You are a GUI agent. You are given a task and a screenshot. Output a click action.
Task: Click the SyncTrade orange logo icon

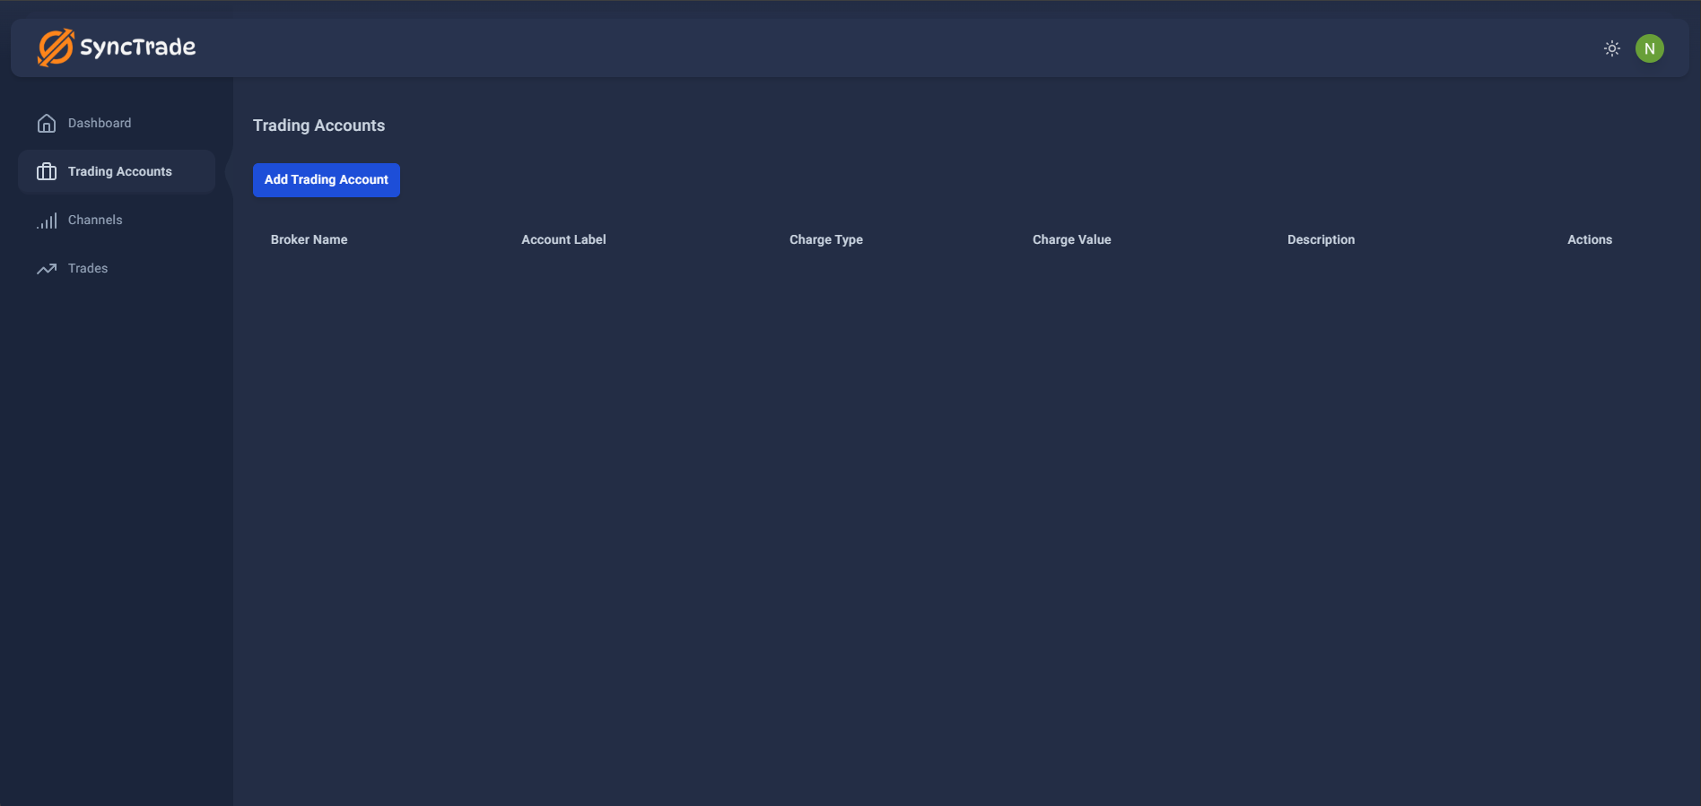point(55,48)
